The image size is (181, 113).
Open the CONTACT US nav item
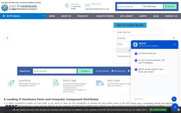click(x=171, y=16)
